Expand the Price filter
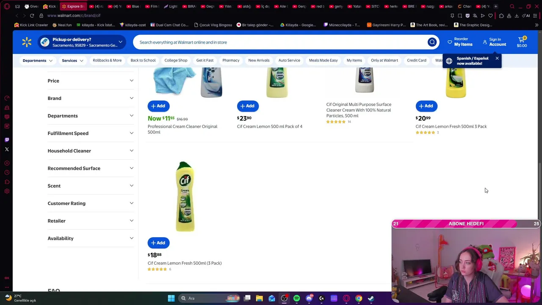This screenshot has height=305, width=542. pos(91,80)
